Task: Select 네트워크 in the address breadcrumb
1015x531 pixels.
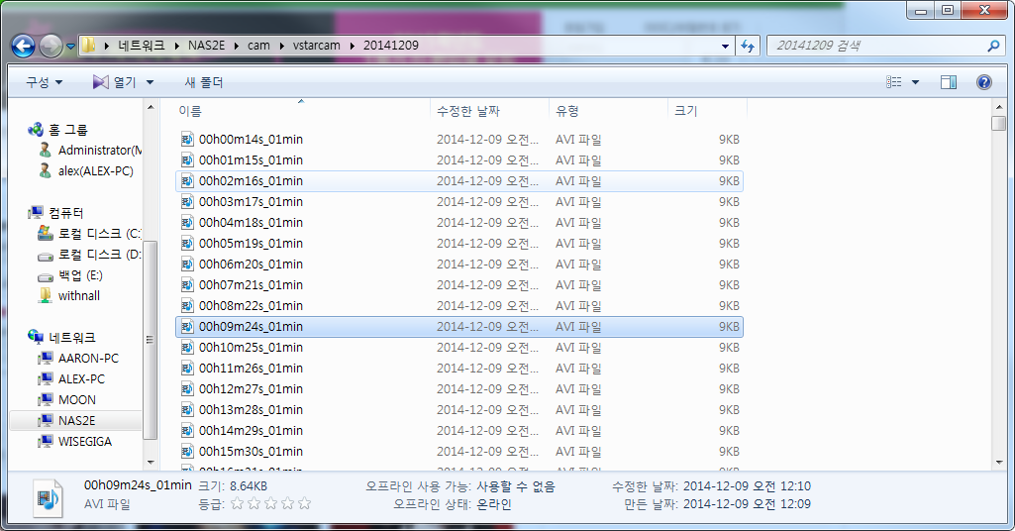Action: pyautogui.click(x=142, y=46)
